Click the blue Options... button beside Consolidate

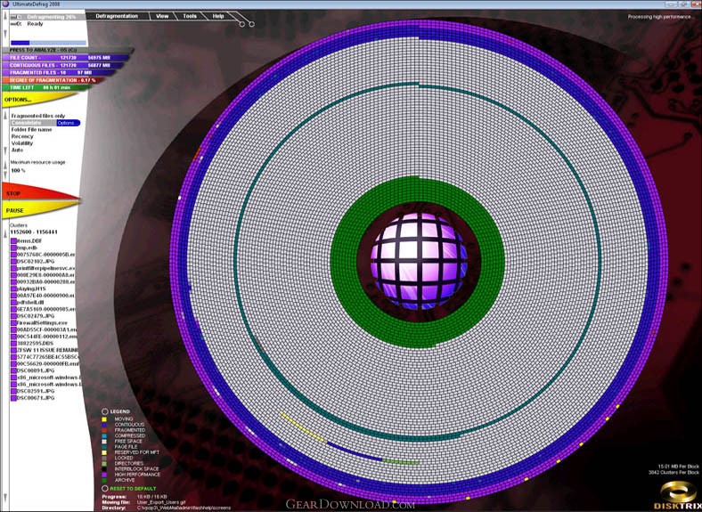68,123
